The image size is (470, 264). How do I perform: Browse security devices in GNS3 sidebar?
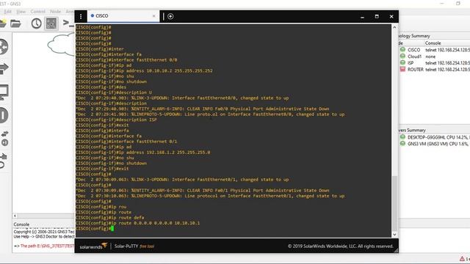[x=4, y=115]
